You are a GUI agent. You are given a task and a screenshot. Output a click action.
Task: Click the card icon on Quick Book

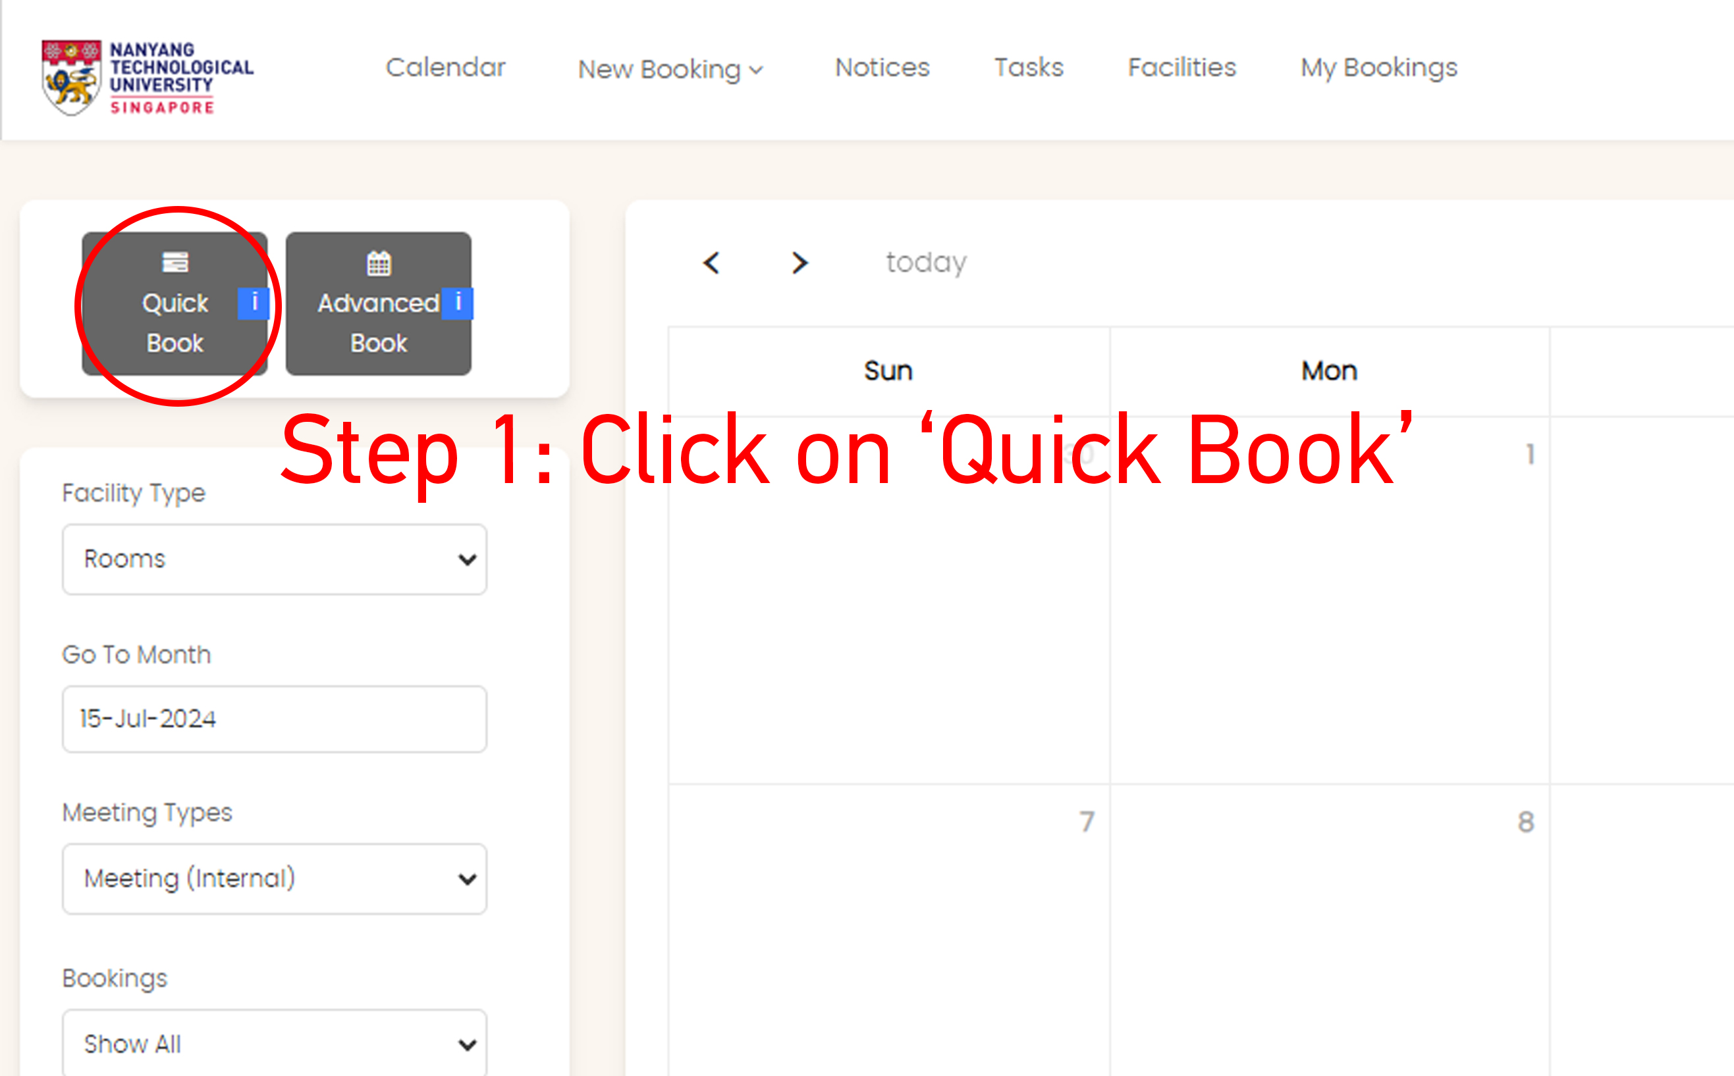pos(175,263)
